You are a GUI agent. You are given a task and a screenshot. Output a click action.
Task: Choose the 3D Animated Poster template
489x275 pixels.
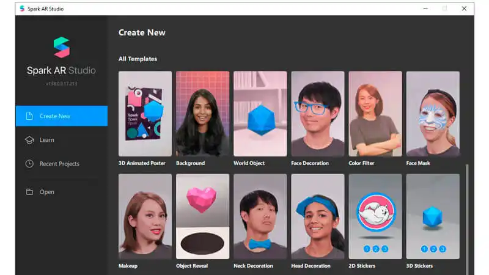pyautogui.click(x=145, y=114)
